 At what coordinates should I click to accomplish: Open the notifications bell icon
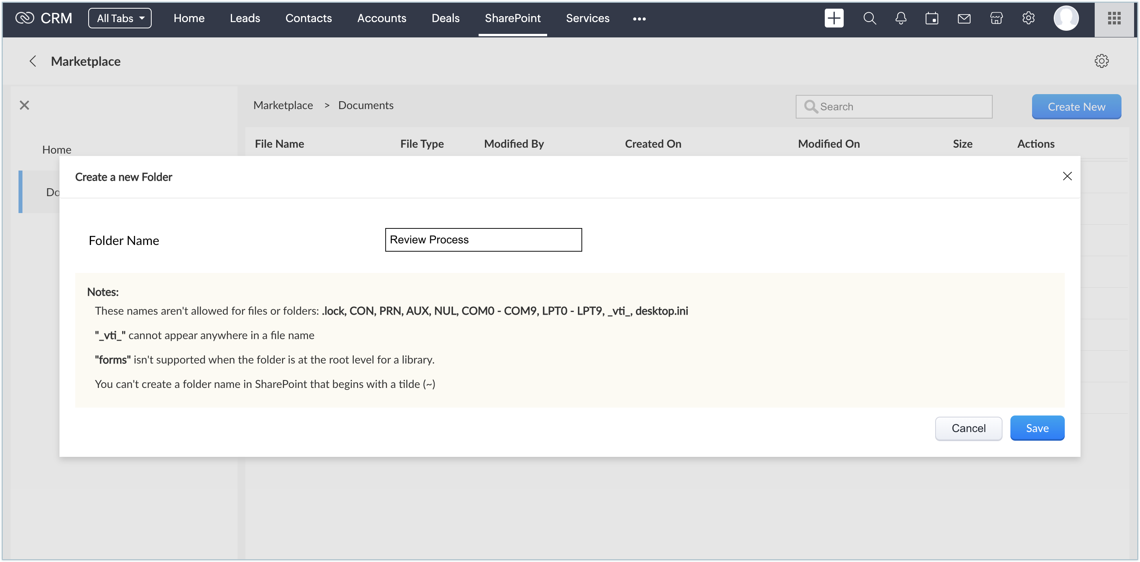coord(900,18)
